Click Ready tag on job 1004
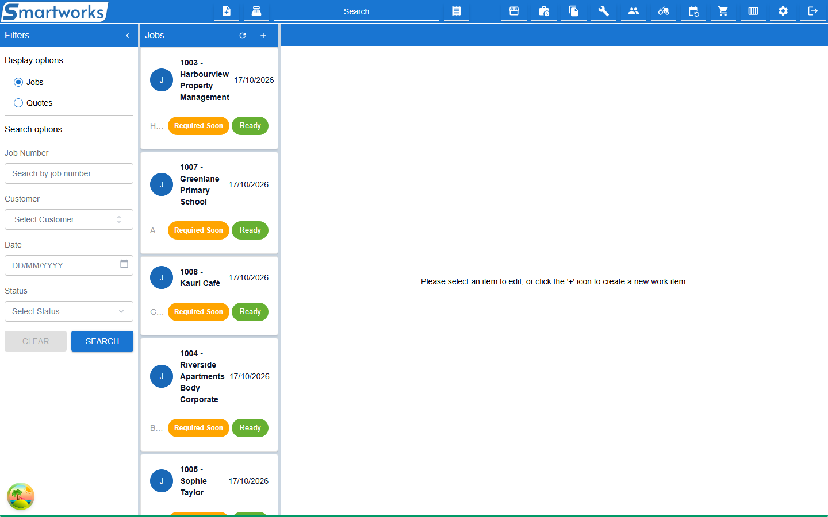This screenshot has width=828, height=517. (250, 428)
